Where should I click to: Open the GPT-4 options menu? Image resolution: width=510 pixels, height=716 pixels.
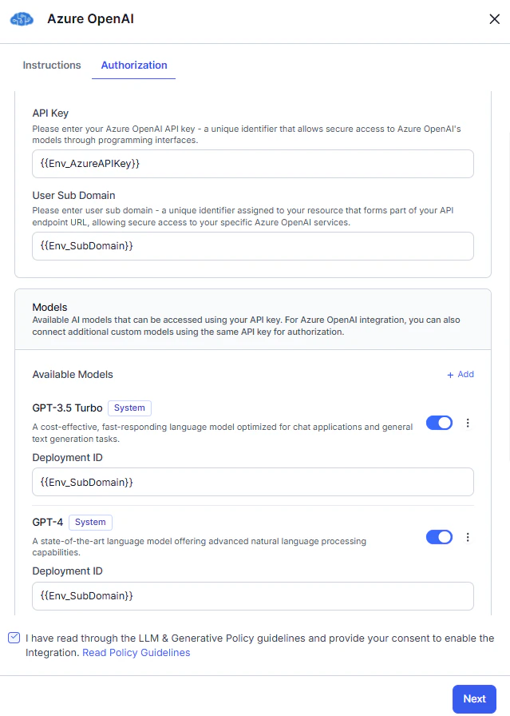468,537
